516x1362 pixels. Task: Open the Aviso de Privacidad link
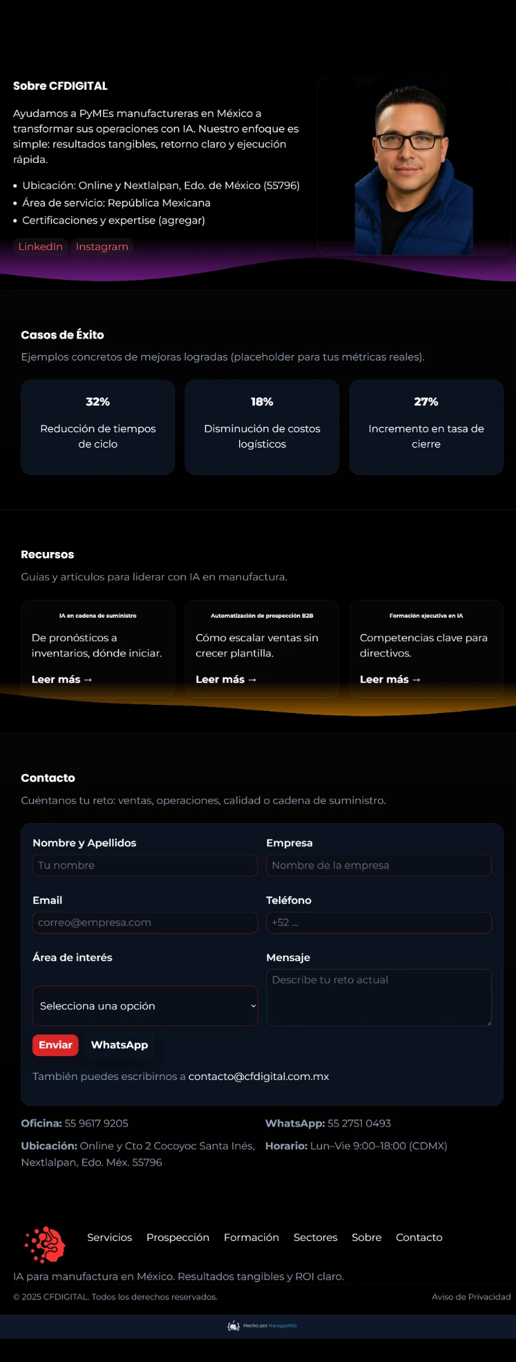pyautogui.click(x=471, y=1297)
